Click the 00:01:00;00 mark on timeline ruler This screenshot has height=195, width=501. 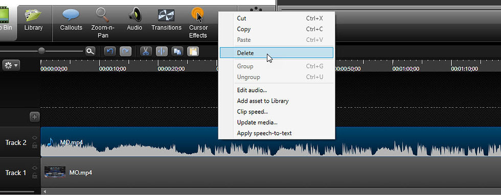tap(406, 68)
